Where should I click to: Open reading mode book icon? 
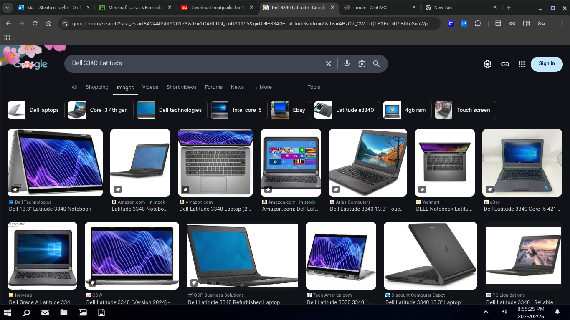point(527,24)
